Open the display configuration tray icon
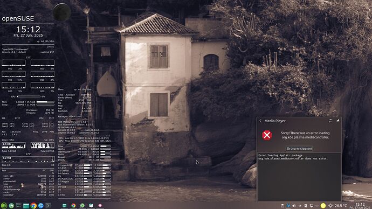The image size is (372, 209). point(312,206)
